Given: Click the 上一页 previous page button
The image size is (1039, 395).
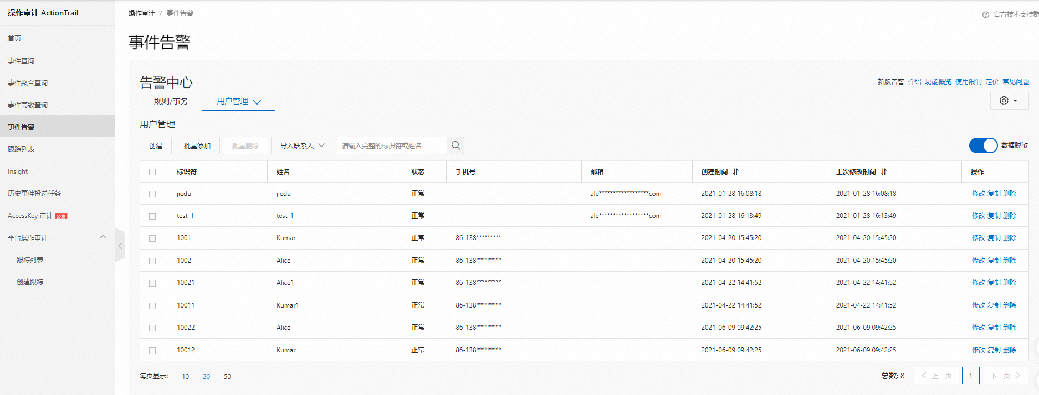Looking at the screenshot, I should point(937,376).
